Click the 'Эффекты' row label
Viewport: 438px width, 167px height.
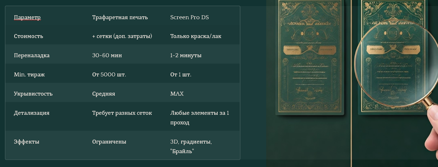point(27,142)
